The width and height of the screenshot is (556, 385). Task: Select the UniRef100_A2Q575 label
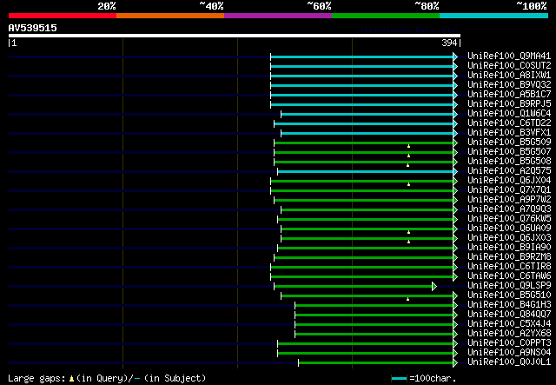coord(509,171)
